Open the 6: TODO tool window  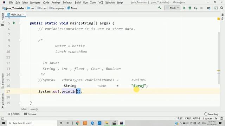14,114
